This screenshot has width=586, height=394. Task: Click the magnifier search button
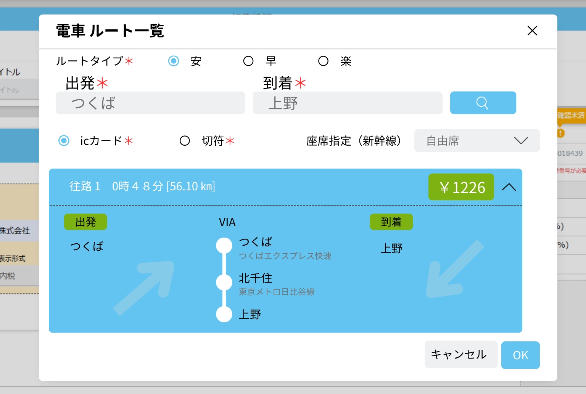[x=483, y=103]
